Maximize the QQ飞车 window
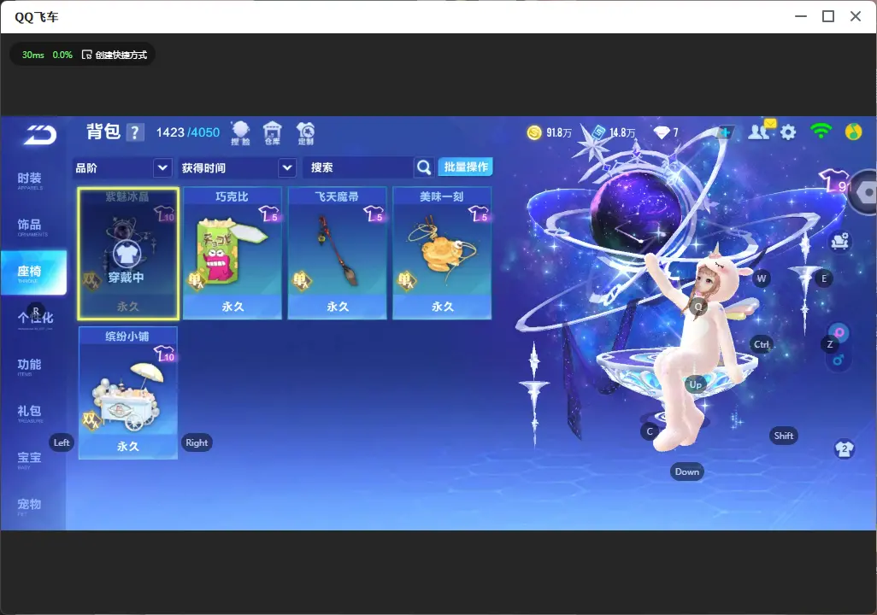 (x=828, y=17)
